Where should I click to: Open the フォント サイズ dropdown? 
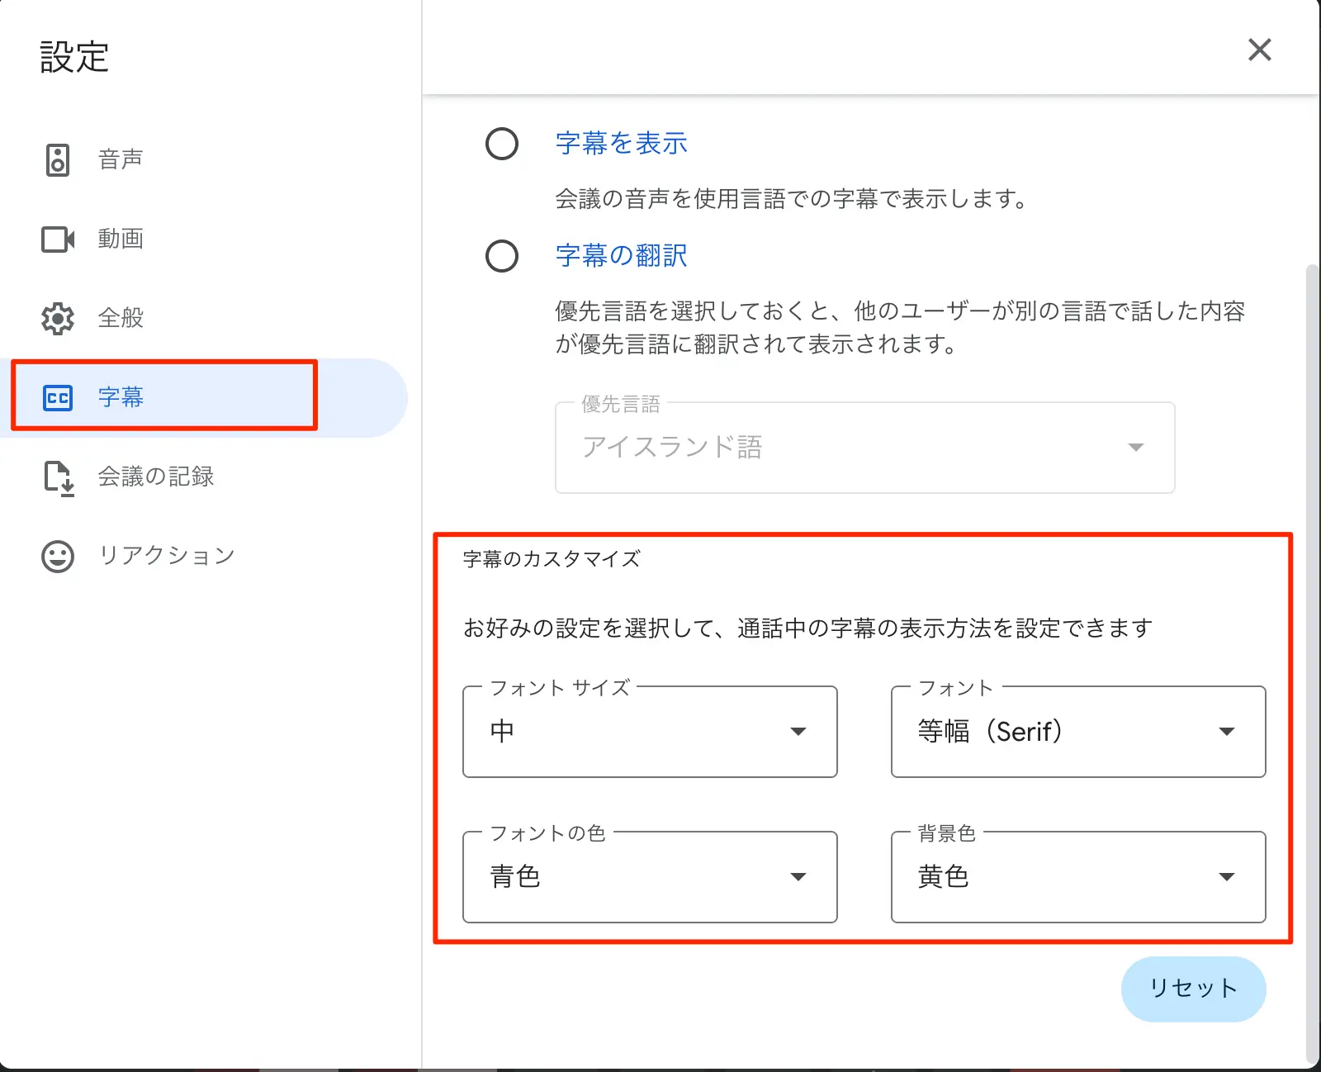[650, 732]
